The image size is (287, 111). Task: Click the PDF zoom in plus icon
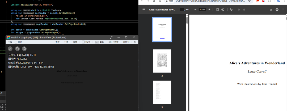pyautogui.click(x=209, y=10)
